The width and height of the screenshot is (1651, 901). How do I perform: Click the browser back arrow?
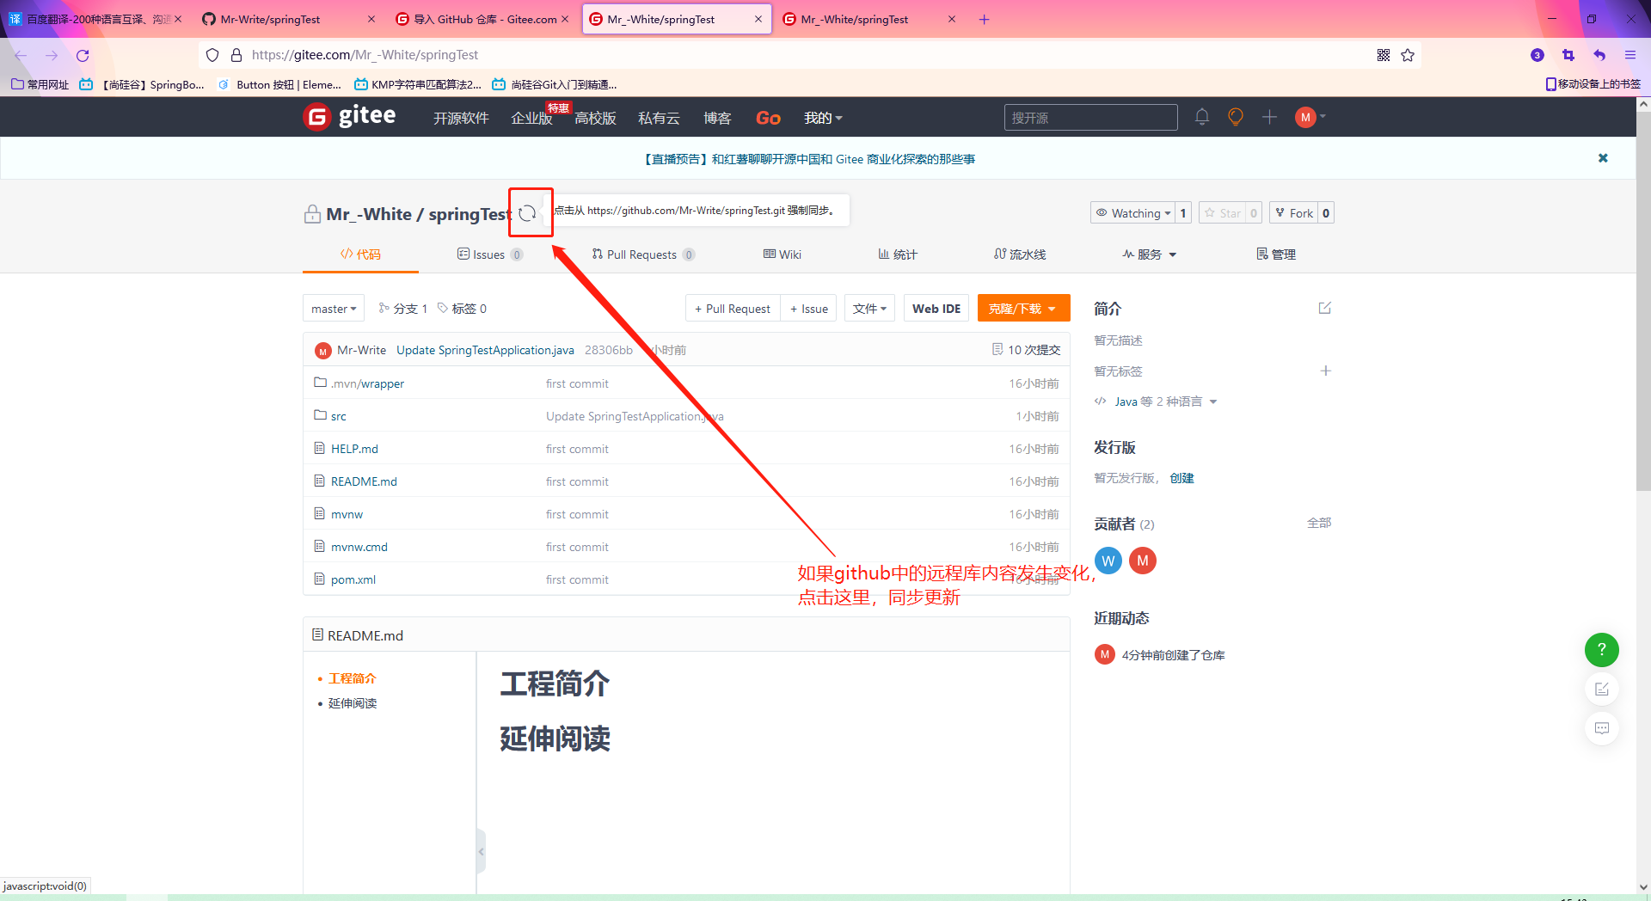click(x=21, y=55)
